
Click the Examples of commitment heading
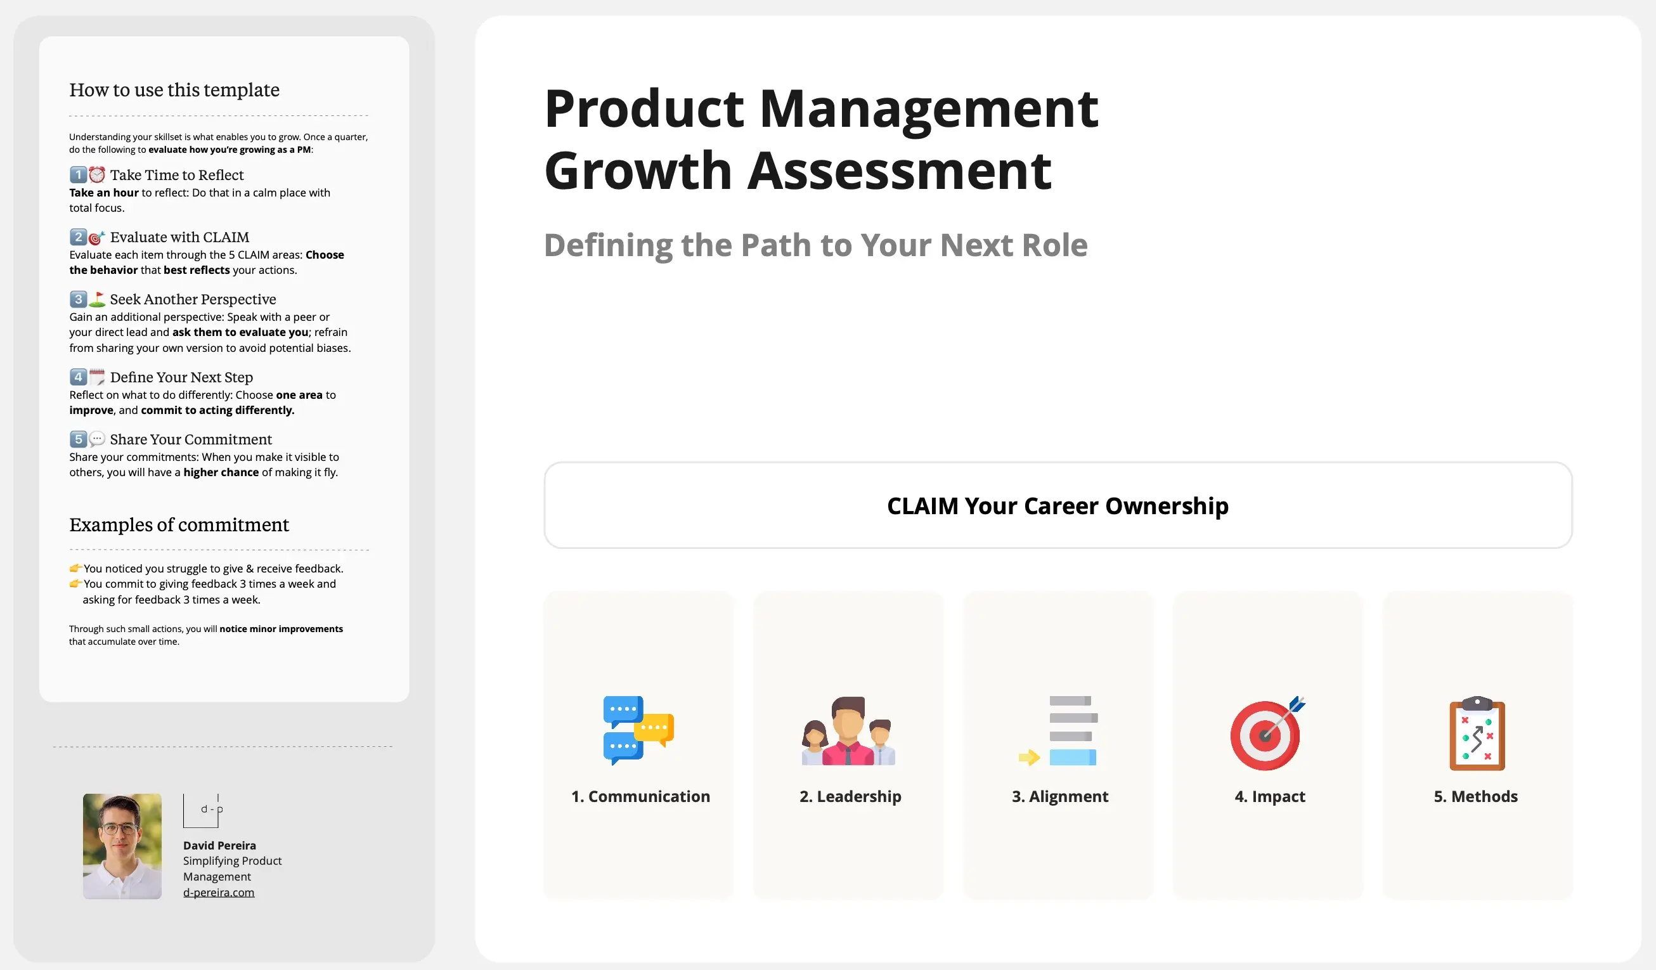click(x=179, y=525)
